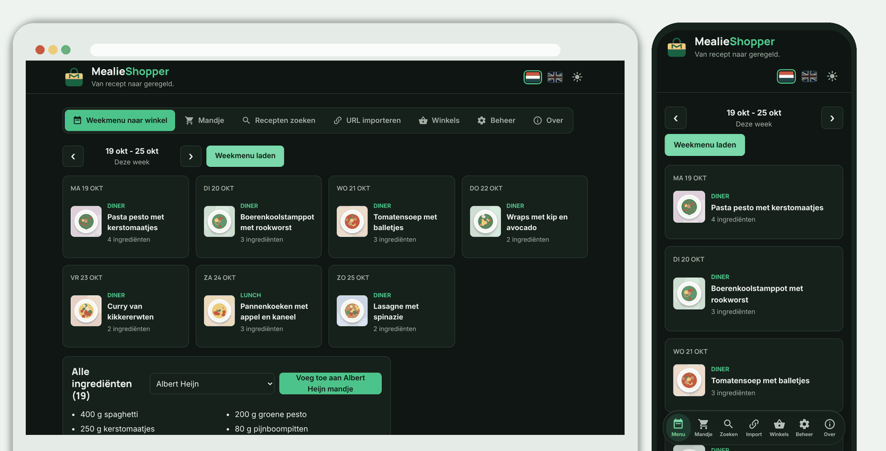
Task: Open Wraps met kip en avocado title
Action: coord(537,222)
